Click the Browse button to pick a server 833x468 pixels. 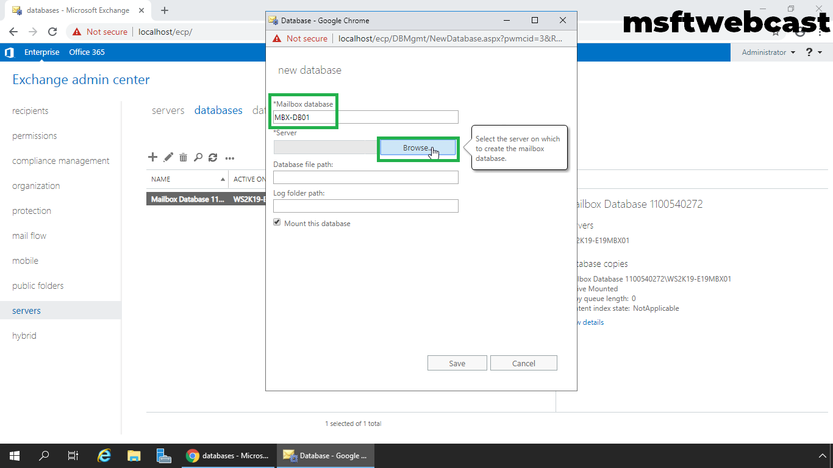417,147
